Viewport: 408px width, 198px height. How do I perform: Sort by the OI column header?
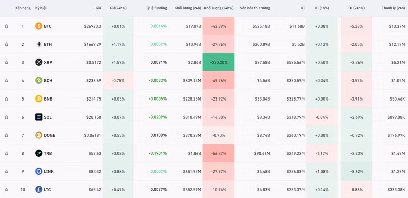pyautogui.click(x=303, y=8)
